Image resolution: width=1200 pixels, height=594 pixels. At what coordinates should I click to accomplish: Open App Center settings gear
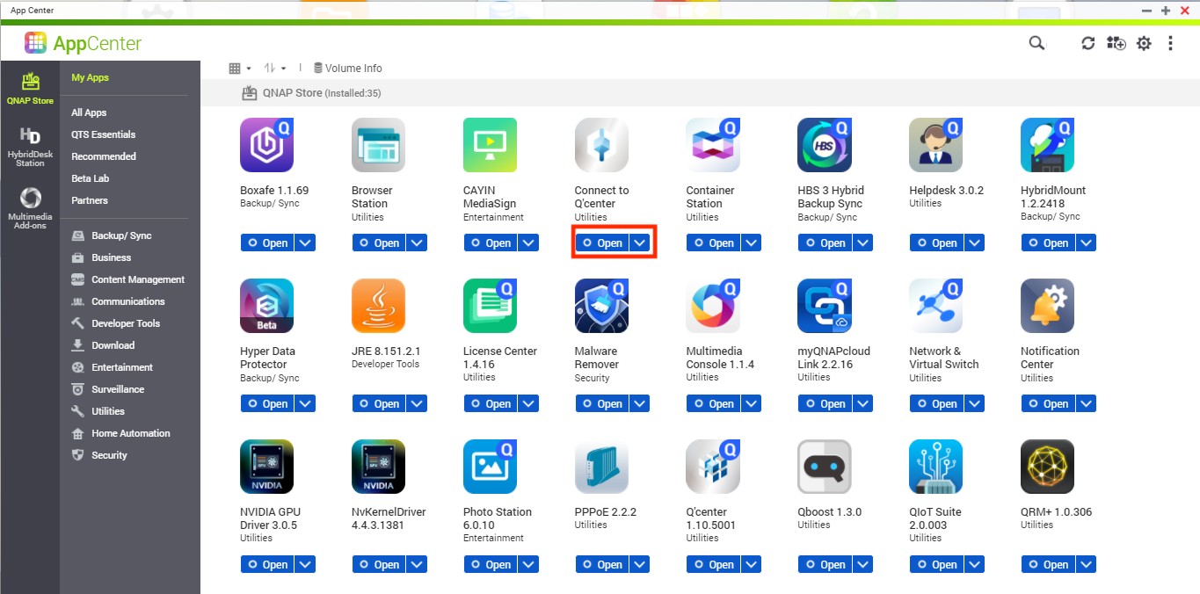click(x=1144, y=43)
